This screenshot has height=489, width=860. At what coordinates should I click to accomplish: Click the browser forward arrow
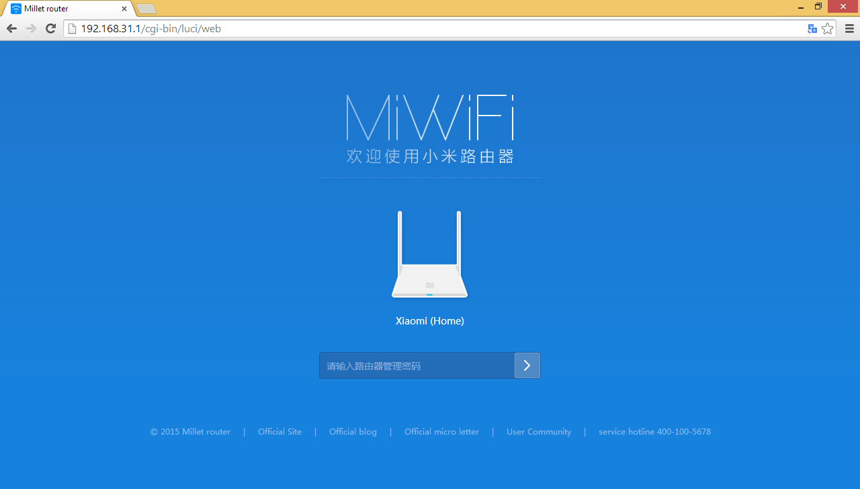(31, 29)
